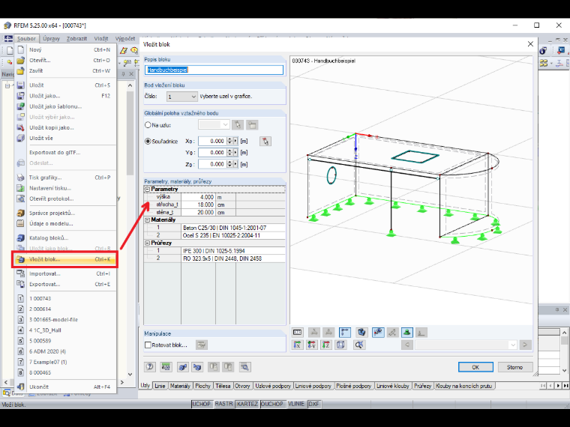
Task: Set view in Z direction
Action: tap(326, 345)
